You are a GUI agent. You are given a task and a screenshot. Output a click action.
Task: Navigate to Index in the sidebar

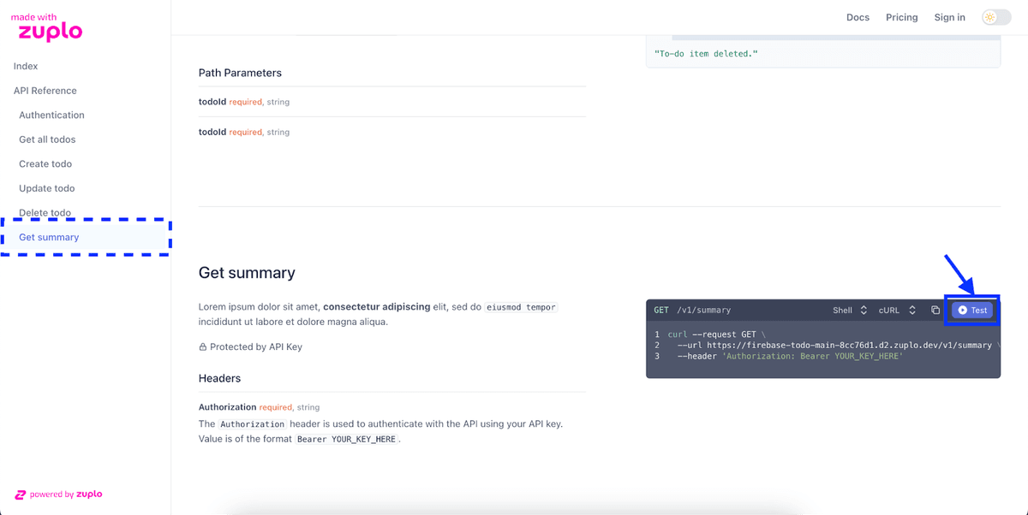26,66
